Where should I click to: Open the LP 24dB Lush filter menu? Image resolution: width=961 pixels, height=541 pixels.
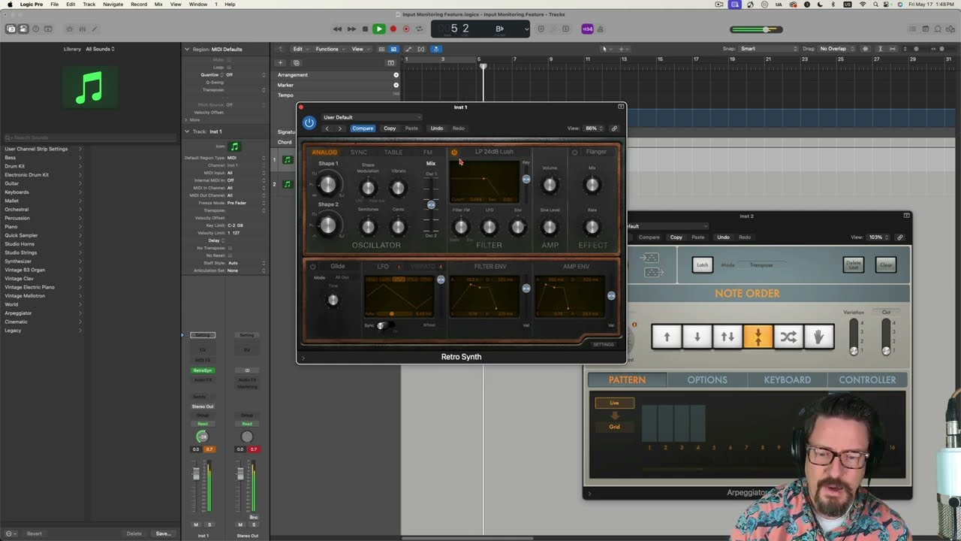pos(494,152)
